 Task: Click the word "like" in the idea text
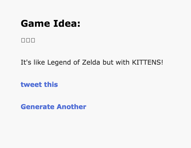(x=39, y=62)
